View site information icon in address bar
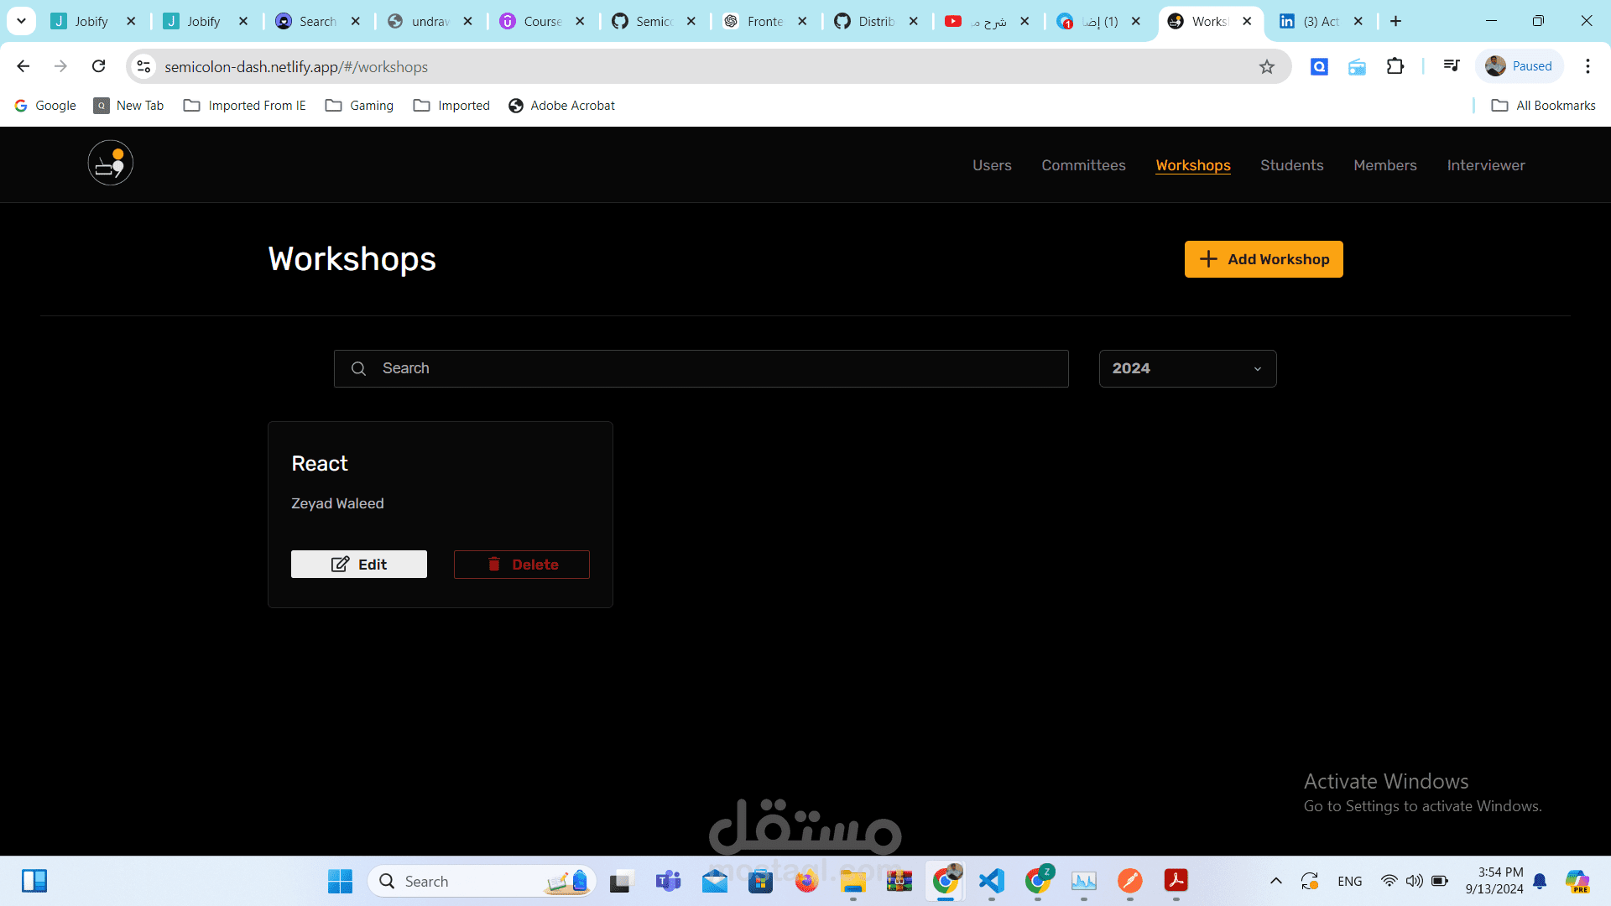The width and height of the screenshot is (1611, 906). (x=144, y=66)
